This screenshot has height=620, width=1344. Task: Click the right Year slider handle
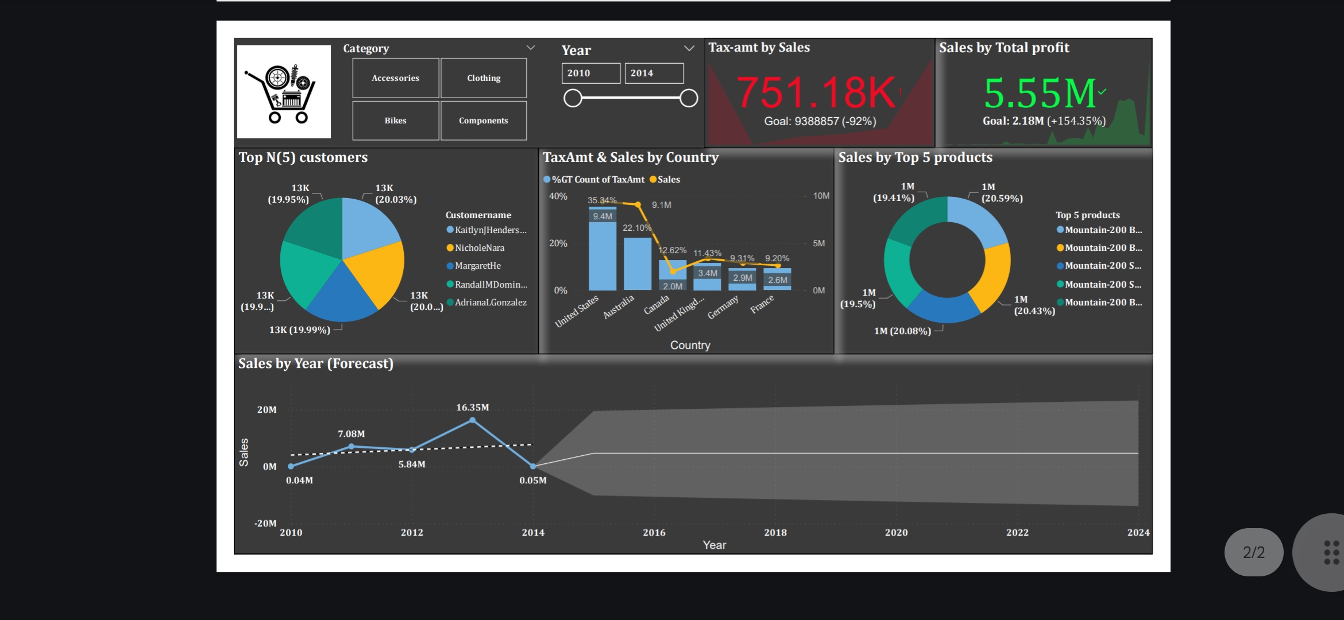pos(689,98)
